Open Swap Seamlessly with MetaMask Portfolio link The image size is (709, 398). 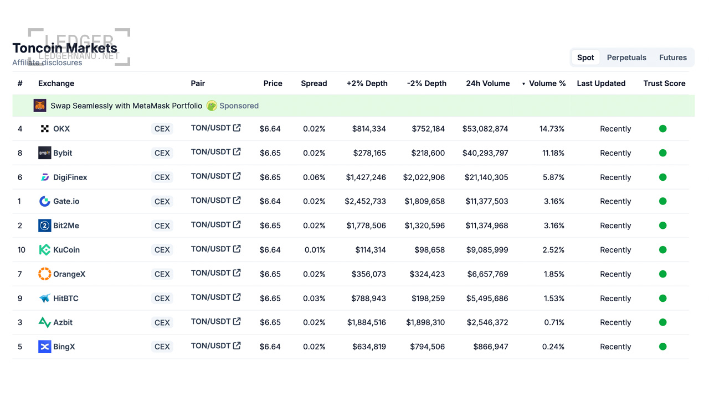(x=126, y=106)
